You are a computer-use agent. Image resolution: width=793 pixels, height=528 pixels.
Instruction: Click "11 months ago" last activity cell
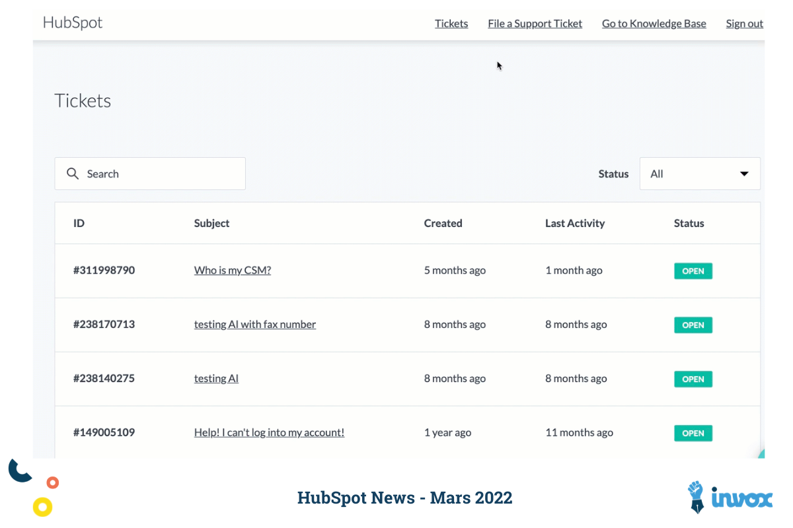(579, 433)
